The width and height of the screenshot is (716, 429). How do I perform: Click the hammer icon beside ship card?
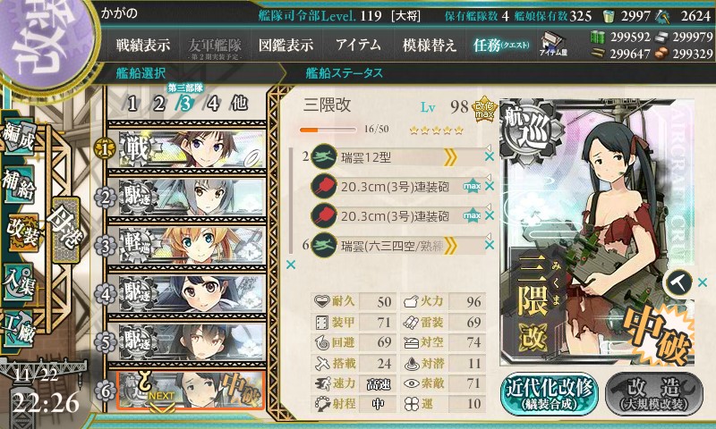678,283
